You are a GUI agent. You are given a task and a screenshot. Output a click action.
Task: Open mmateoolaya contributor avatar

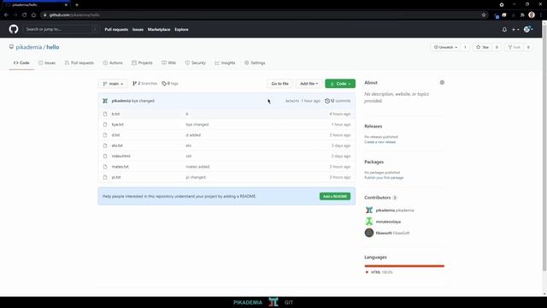pos(369,222)
